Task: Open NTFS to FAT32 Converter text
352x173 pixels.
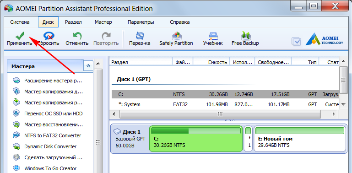Action: click(x=53, y=135)
